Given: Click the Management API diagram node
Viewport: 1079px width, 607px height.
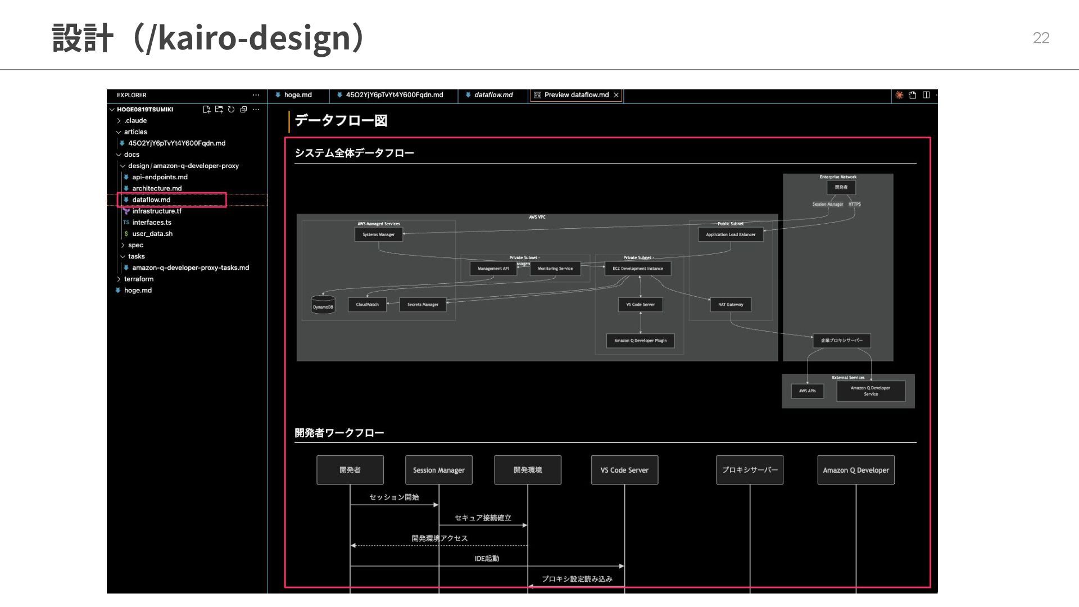Looking at the screenshot, I should tap(493, 269).
